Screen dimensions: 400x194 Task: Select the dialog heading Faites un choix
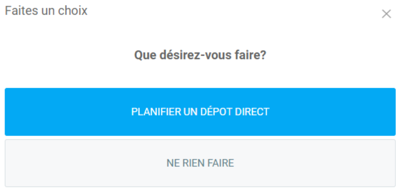click(x=46, y=11)
